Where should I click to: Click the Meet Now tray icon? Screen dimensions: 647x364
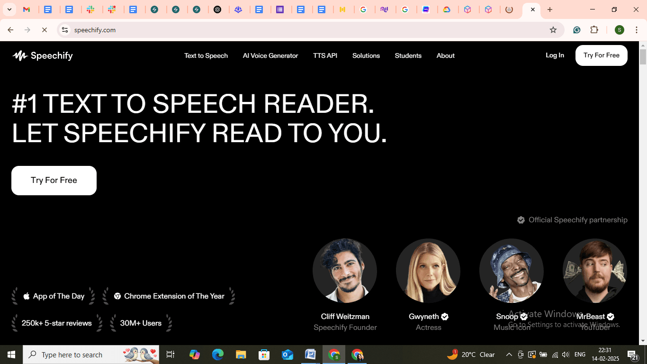pos(521,355)
